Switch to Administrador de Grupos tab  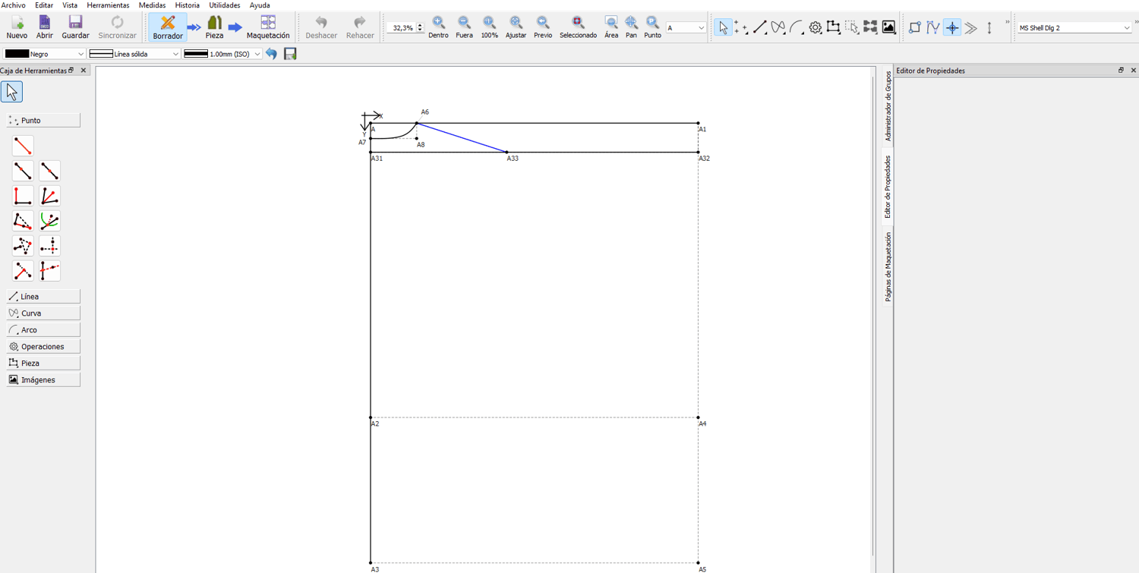pos(888,106)
